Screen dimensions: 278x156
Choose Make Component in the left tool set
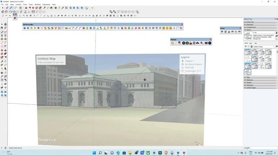6,24
